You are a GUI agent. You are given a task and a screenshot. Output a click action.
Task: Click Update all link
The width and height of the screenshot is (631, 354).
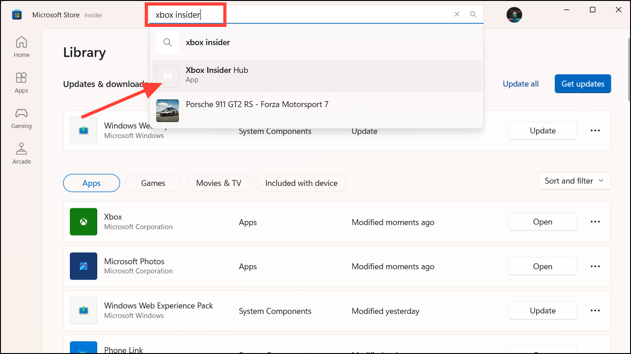(x=521, y=84)
